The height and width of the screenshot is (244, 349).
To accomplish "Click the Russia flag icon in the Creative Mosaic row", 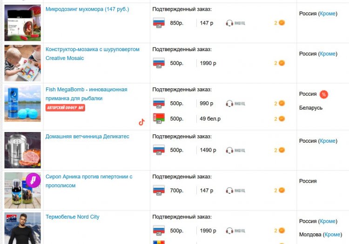I will [159, 63].
